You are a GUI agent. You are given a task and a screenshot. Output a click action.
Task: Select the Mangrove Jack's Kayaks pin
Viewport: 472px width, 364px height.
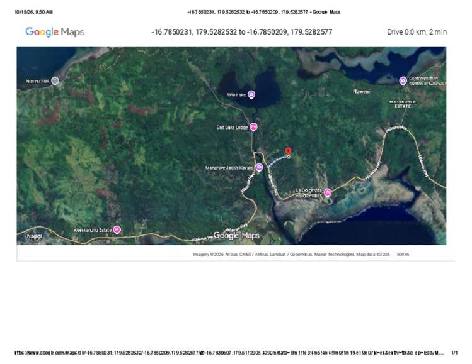click(x=259, y=167)
